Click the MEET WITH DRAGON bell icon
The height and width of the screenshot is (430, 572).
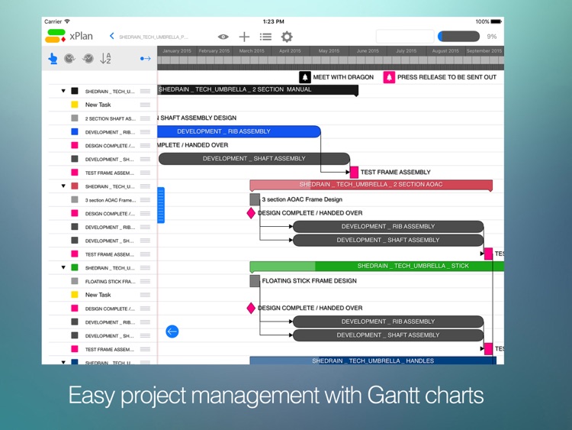(305, 77)
